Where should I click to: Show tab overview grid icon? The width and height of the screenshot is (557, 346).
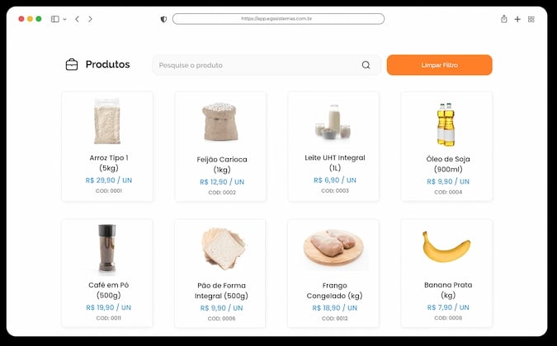click(531, 19)
